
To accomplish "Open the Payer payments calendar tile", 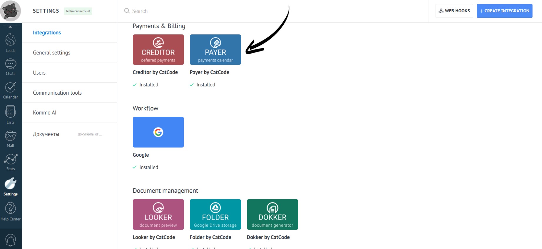I will click(x=215, y=50).
